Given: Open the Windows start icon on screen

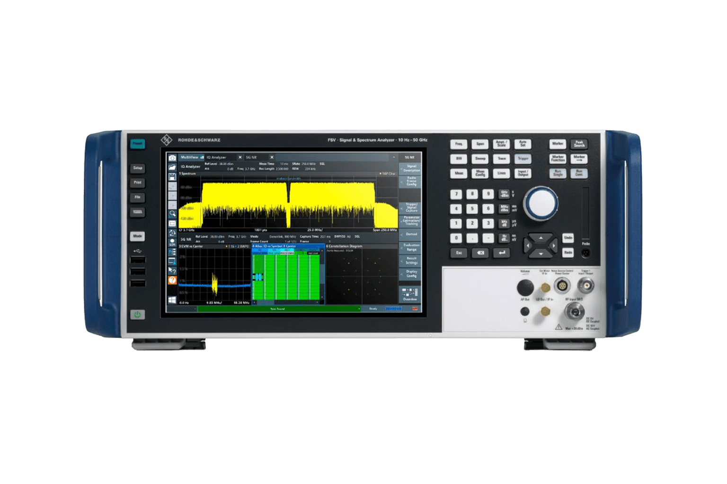Looking at the screenshot, I should pos(172,300).
